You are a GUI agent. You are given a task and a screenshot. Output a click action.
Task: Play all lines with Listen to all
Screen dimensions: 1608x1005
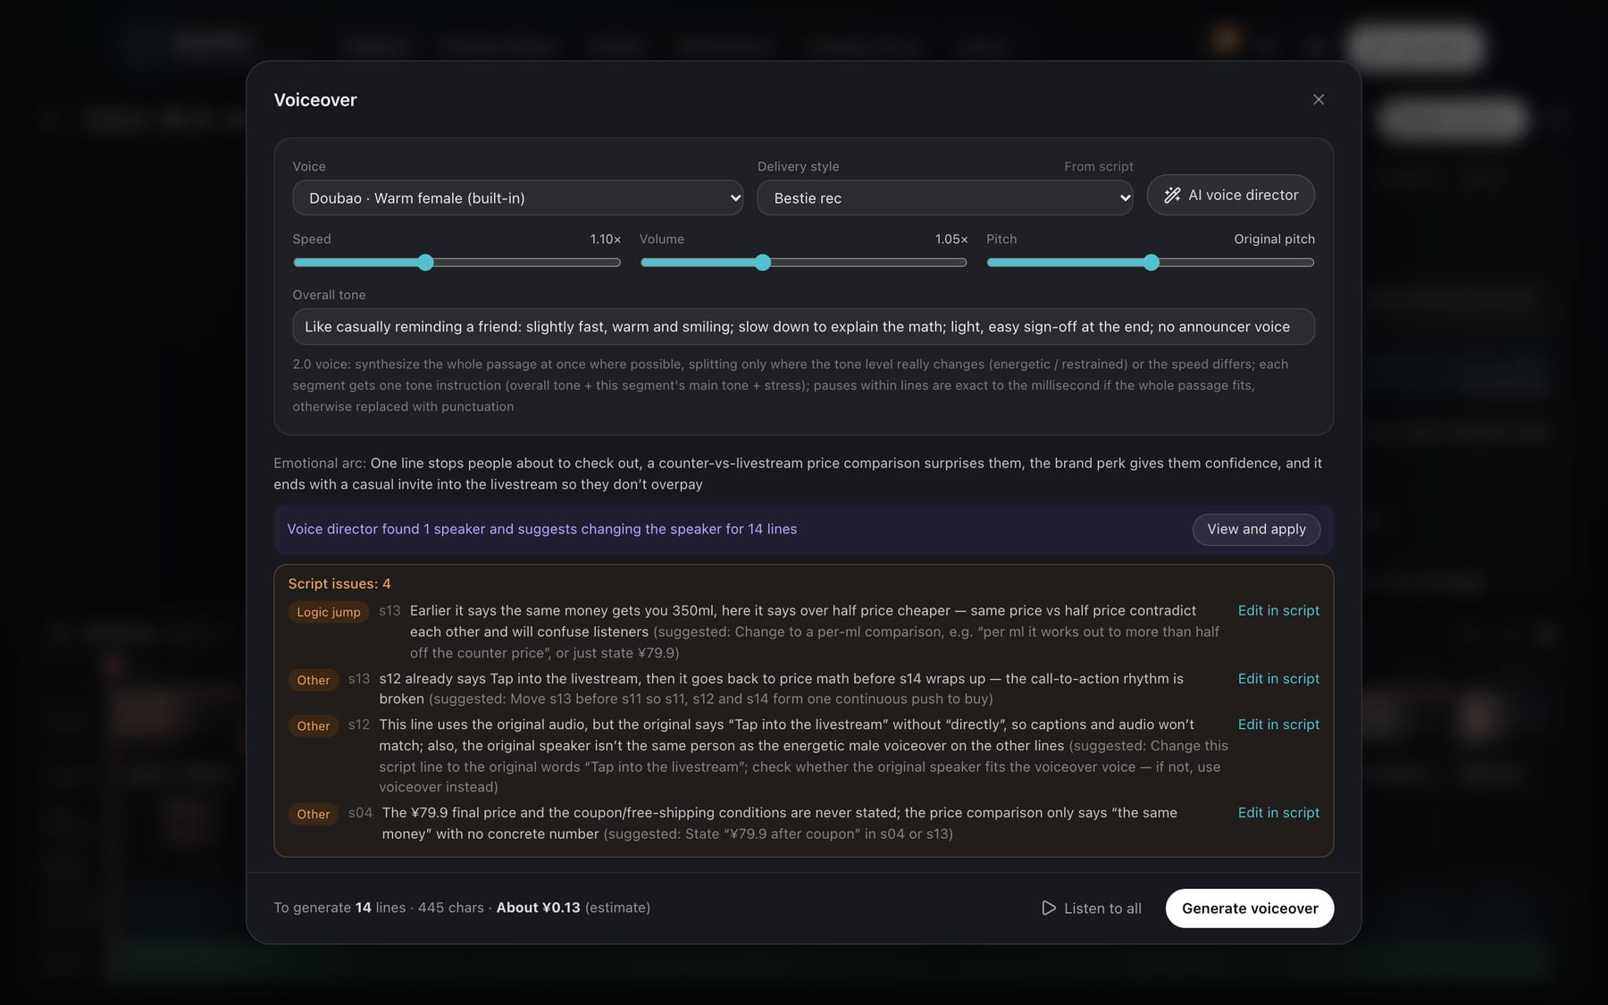1092,908
